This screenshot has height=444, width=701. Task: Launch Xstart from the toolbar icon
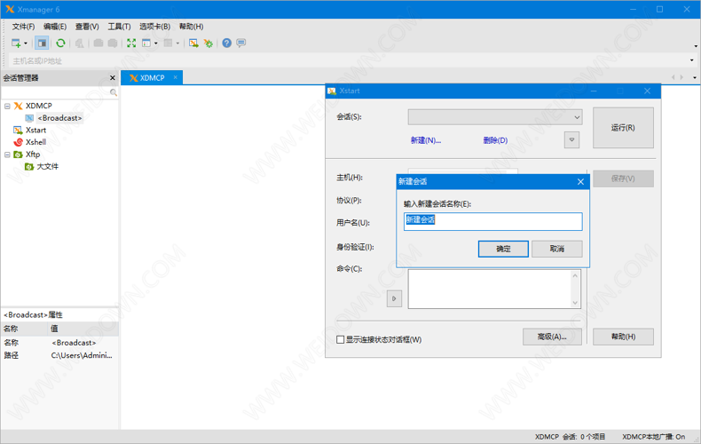point(193,43)
